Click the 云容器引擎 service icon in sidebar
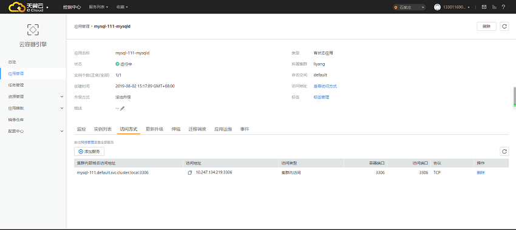 click(x=33, y=30)
